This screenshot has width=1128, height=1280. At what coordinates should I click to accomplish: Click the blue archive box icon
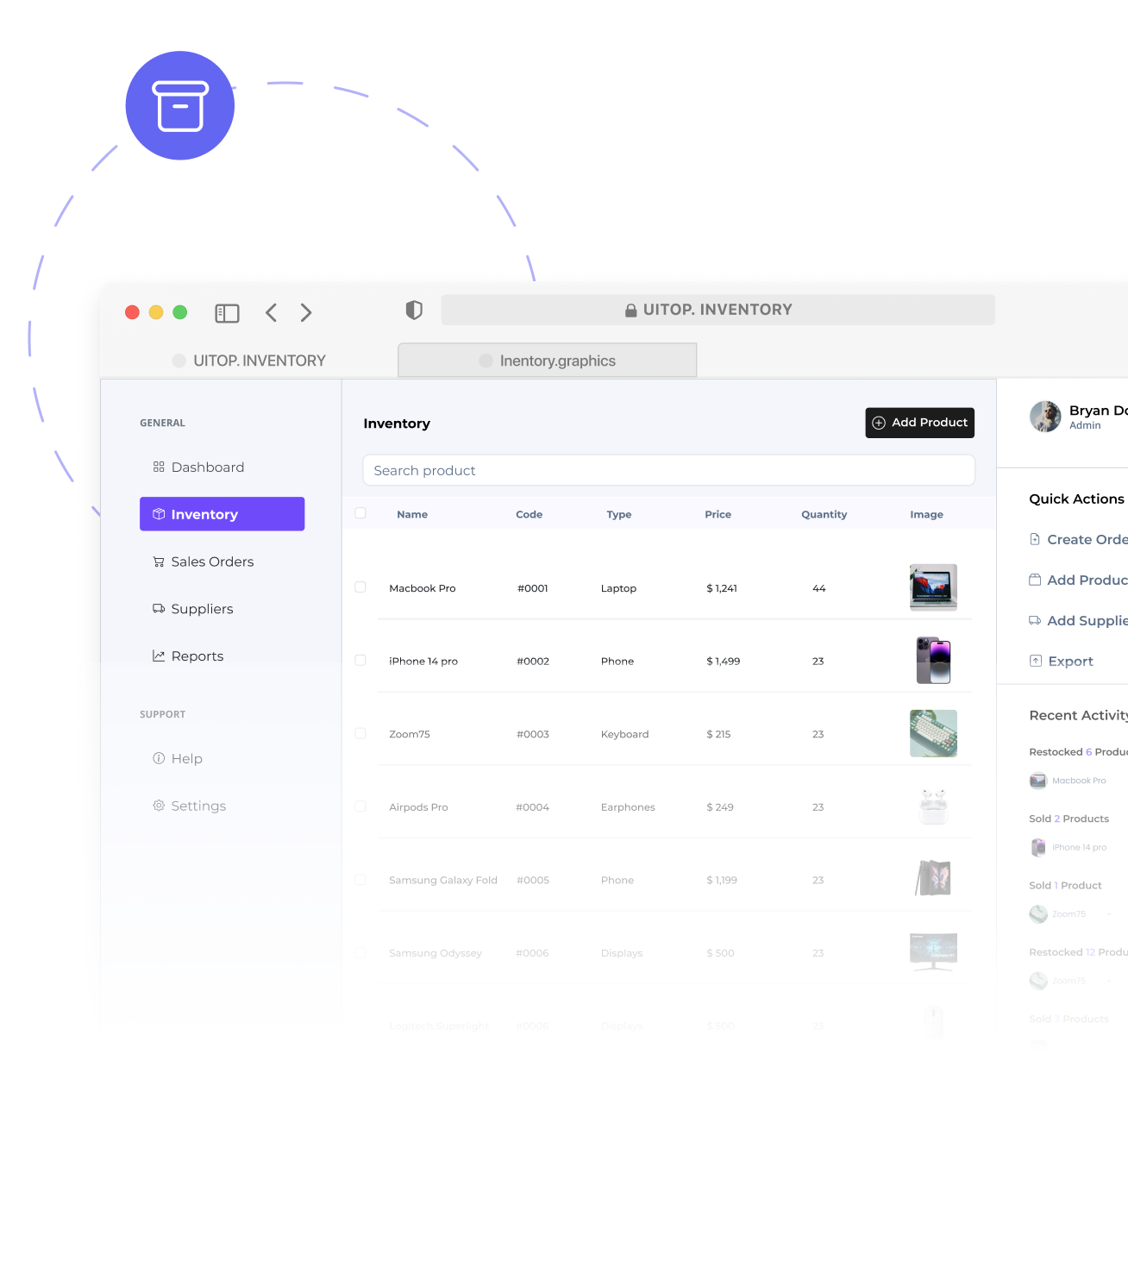point(180,106)
